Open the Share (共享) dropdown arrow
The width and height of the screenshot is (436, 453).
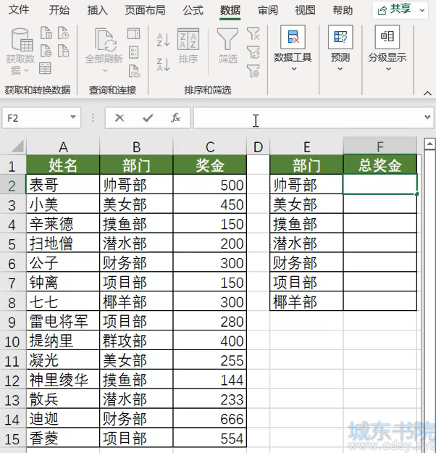pos(422,10)
